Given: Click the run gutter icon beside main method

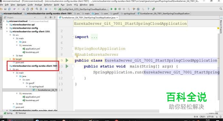Looking at the screenshot, I should tap(67, 66).
